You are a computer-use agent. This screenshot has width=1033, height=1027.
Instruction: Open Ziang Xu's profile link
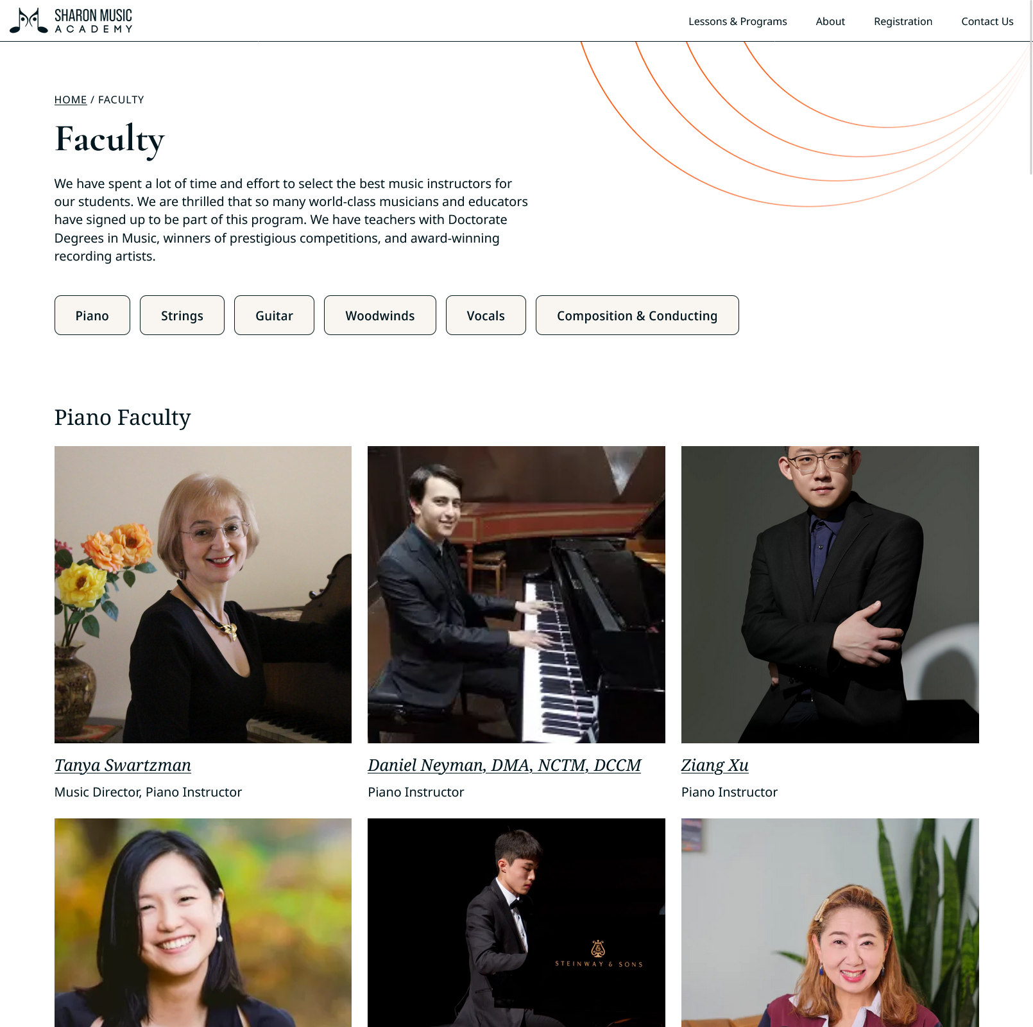pos(715,765)
